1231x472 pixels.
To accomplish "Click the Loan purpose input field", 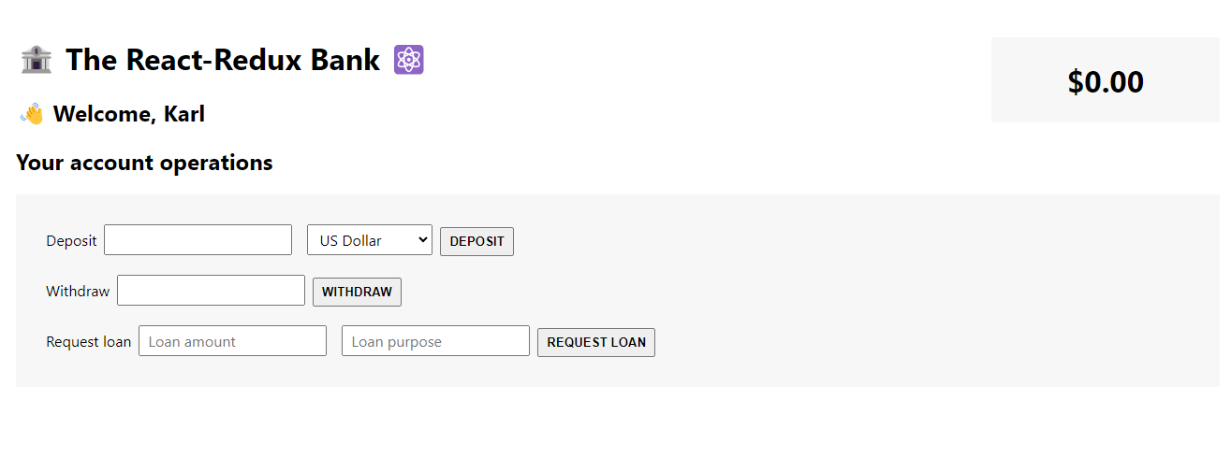I will tap(436, 341).
